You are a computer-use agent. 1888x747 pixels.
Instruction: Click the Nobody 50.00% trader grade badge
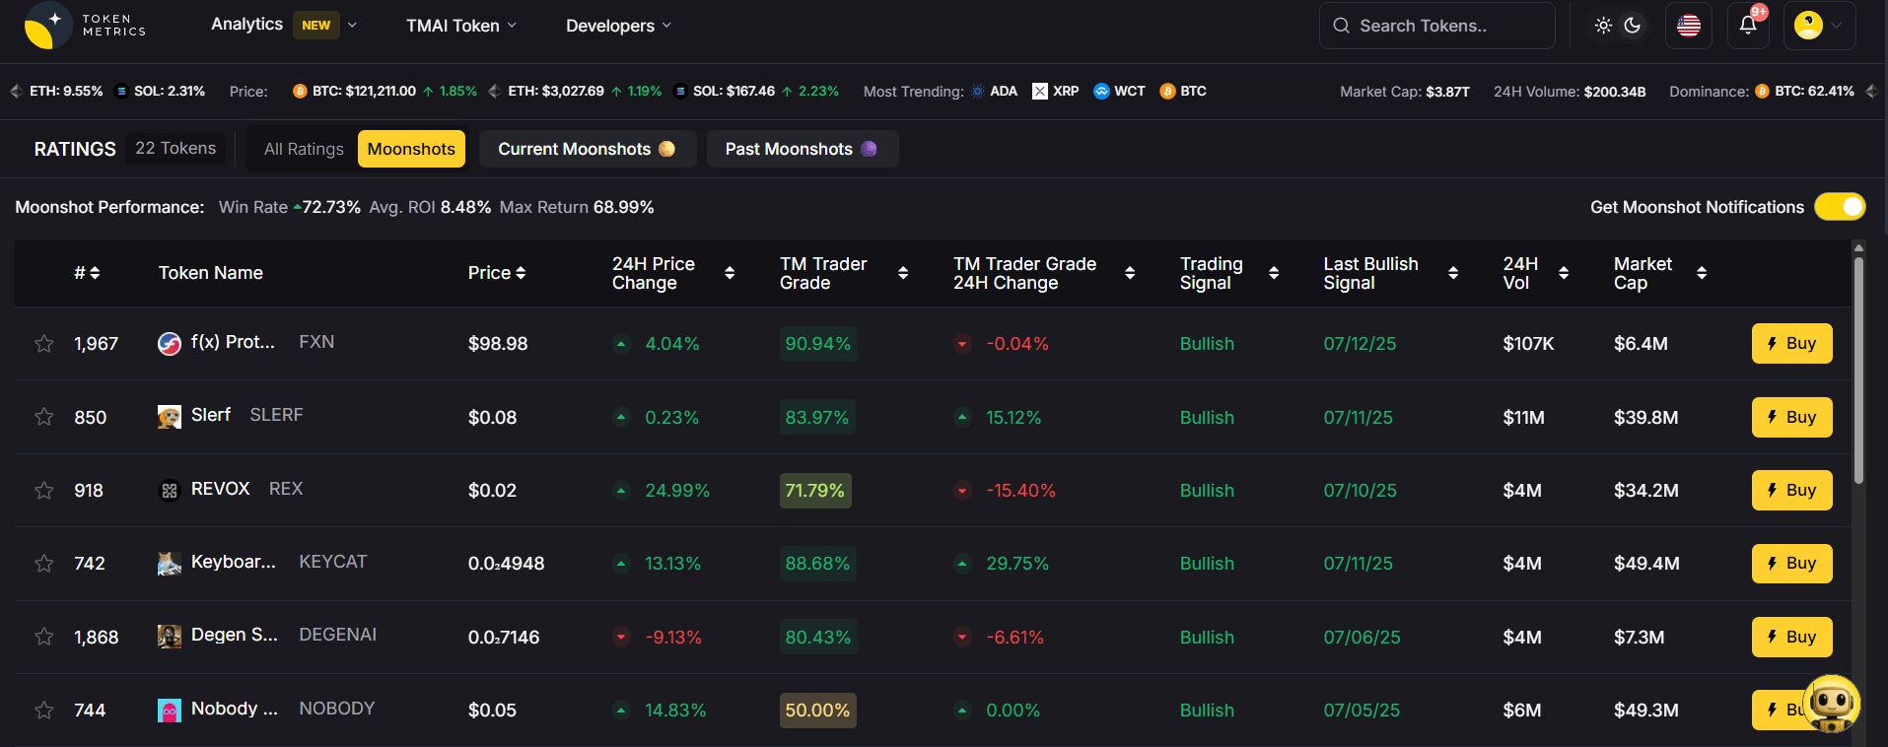817,711
